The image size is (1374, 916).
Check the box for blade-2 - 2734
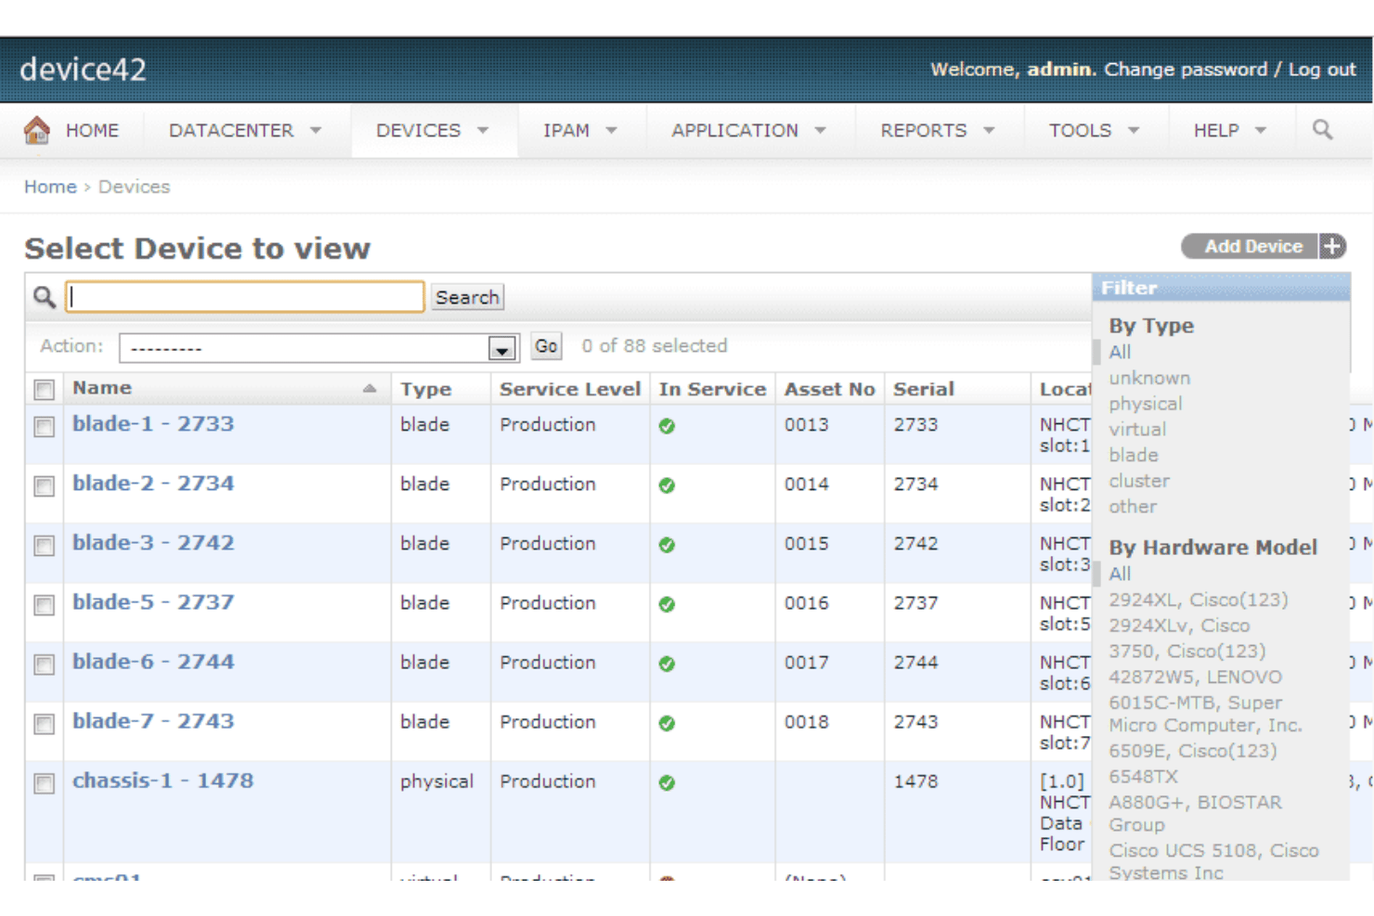[x=44, y=486]
